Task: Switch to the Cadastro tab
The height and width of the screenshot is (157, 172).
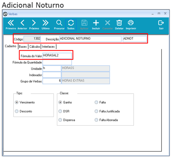Action: click(10, 46)
